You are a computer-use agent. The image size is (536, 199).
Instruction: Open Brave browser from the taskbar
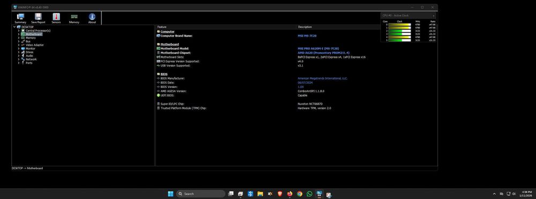coord(280,194)
